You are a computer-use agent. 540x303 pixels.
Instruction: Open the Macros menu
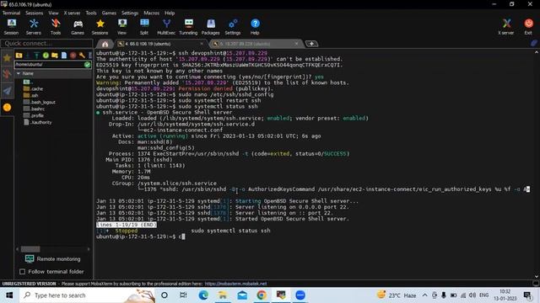click(152, 13)
